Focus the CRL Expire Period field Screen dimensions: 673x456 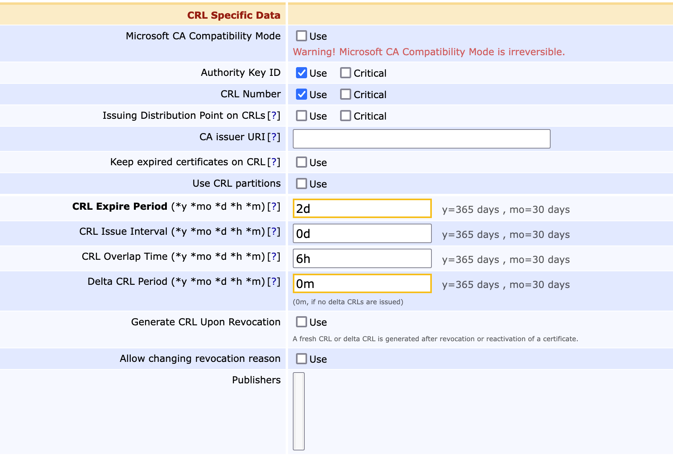(x=362, y=209)
